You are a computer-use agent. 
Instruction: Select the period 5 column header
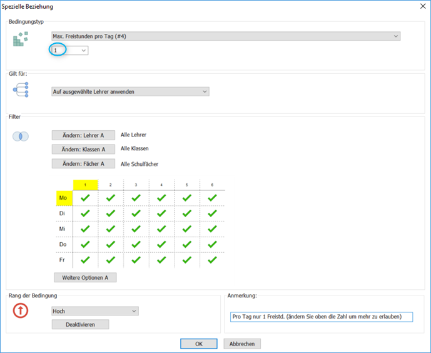point(186,185)
